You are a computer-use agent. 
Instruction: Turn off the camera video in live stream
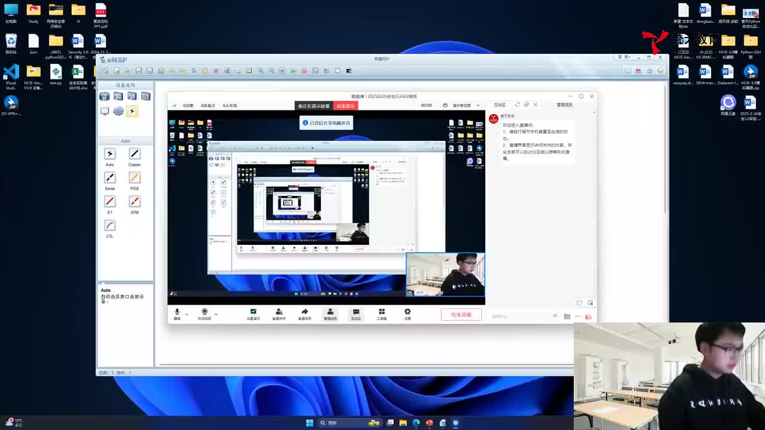coord(204,314)
